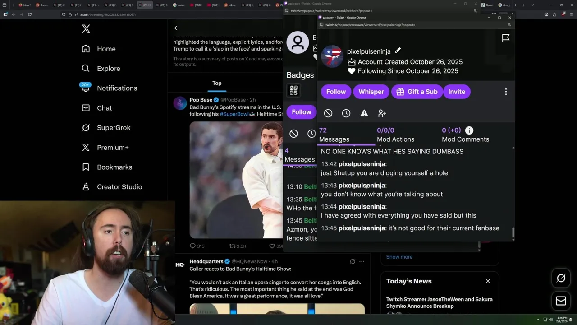Image resolution: width=577 pixels, height=325 pixels.
Task: Click the x.com browser address bar
Action: click(171, 14)
